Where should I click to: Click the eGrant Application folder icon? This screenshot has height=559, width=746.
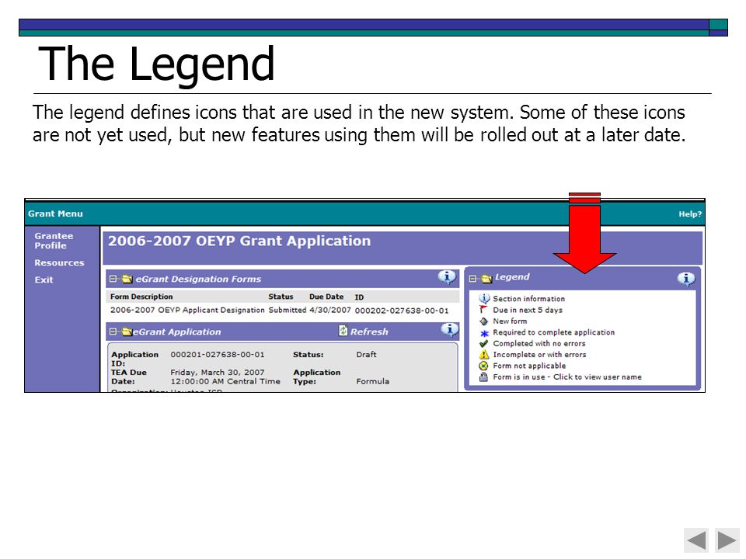tap(127, 332)
